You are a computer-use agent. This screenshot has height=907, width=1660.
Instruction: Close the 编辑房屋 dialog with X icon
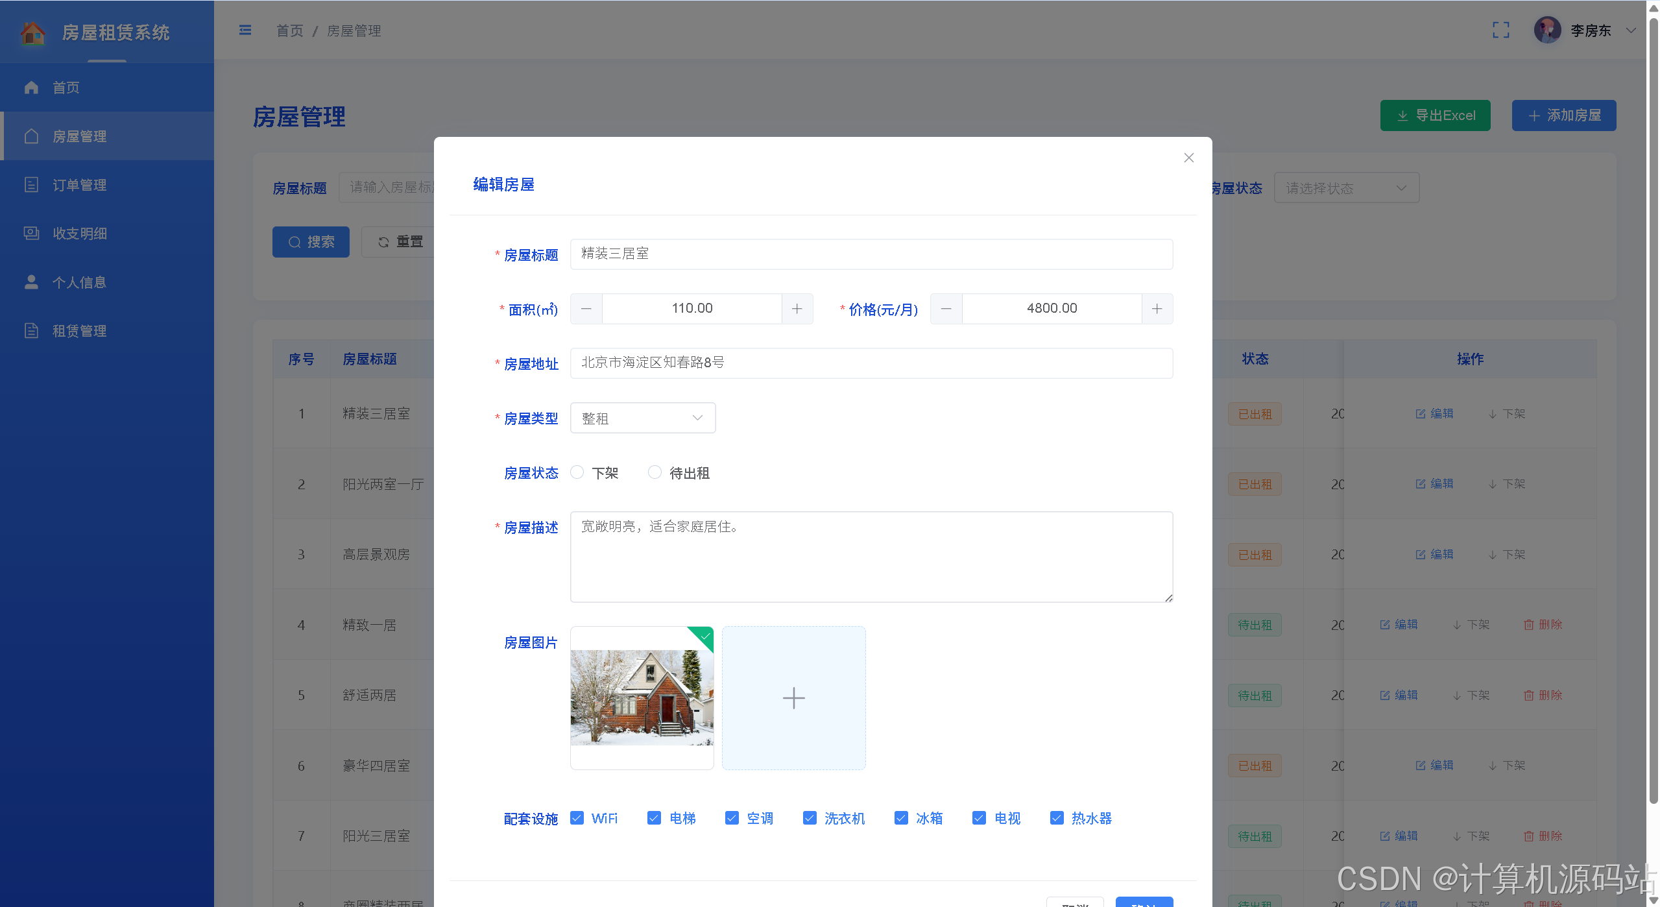tap(1188, 158)
